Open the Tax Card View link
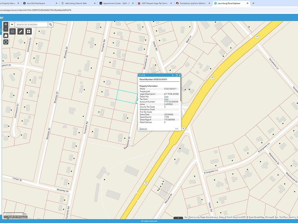Viewport: 298px width, 223px height. (166, 99)
